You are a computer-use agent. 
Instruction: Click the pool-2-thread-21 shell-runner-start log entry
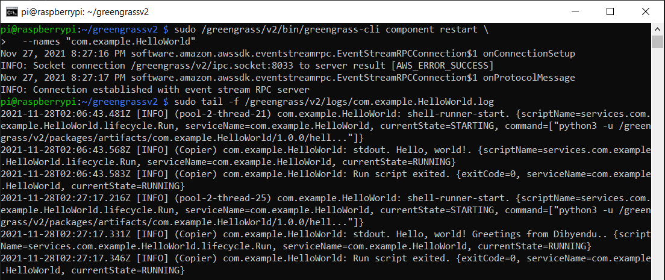click(x=326, y=126)
